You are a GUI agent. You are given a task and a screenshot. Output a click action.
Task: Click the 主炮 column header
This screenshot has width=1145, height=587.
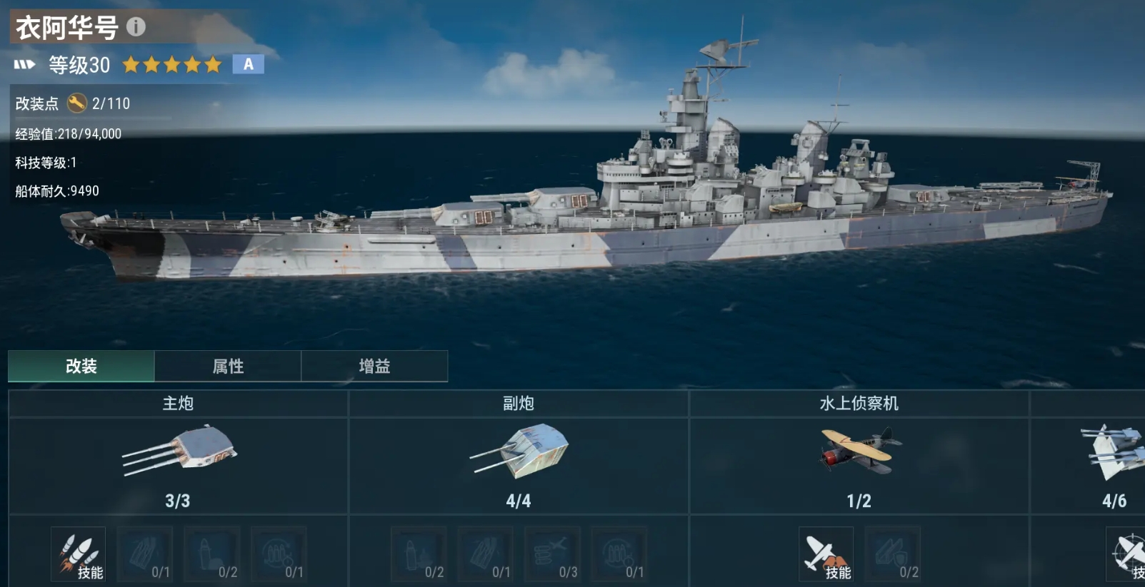[x=178, y=403]
